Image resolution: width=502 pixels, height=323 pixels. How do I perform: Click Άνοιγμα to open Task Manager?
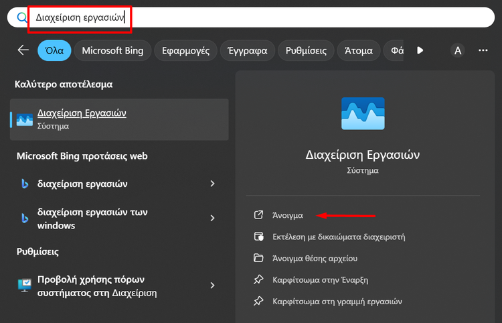[287, 215]
